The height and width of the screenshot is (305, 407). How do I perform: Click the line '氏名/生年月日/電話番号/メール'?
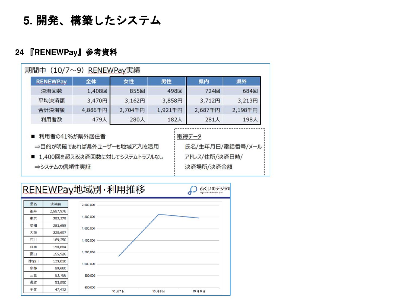pos(223,147)
